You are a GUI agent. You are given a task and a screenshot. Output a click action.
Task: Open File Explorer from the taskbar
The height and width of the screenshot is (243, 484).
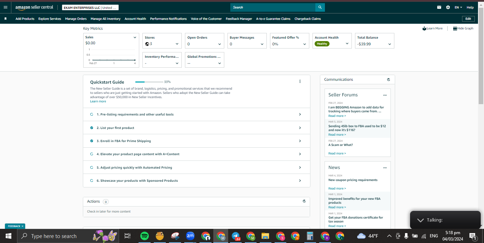click(265, 236)
